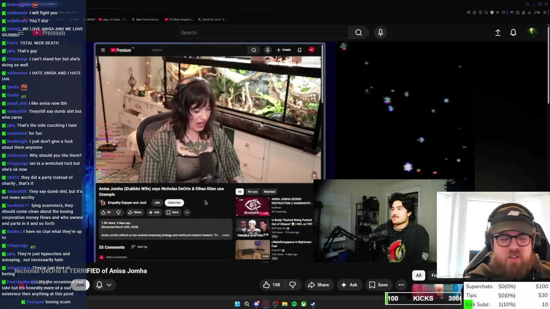Open Create button in embedded YouTube
The width and height of the screenshot is (550, 309).
284,50
